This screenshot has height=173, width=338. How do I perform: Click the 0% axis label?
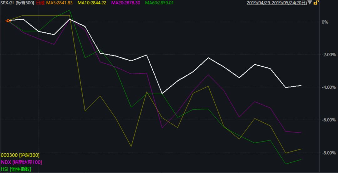click(x=325, y=22)
